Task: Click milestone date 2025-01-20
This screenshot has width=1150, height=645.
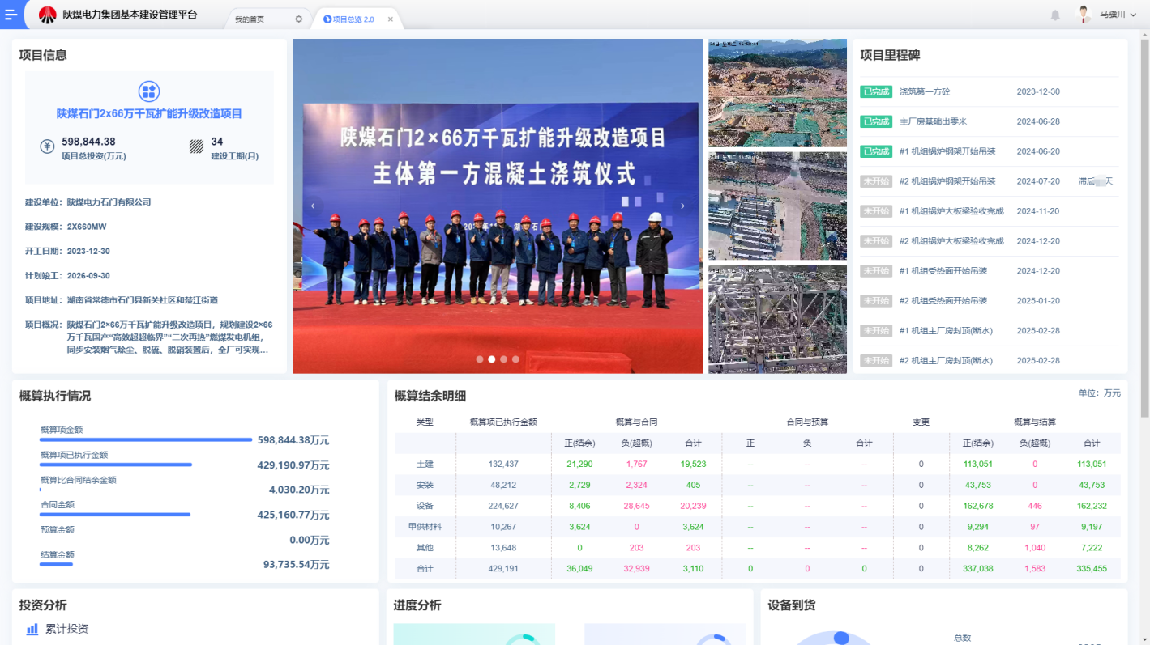Action: (x=1038, y=300)
